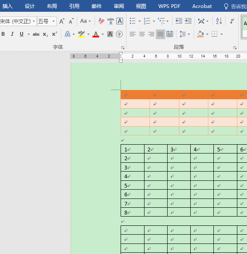Screen dimensions: 247x254
Task: Switch to the 布局 tab
Action: tap(52, 6)
